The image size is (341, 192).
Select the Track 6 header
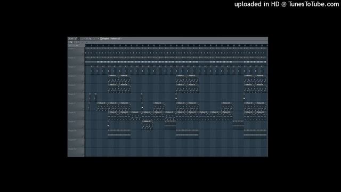[76, 97]
